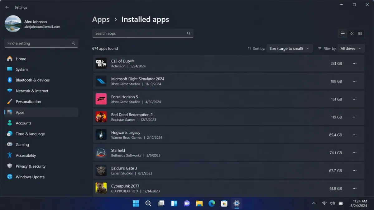Open Wi-Fi network status in tray
This screenshot has width=374, height=210.
pyautogui.click(x=324, y=203)
